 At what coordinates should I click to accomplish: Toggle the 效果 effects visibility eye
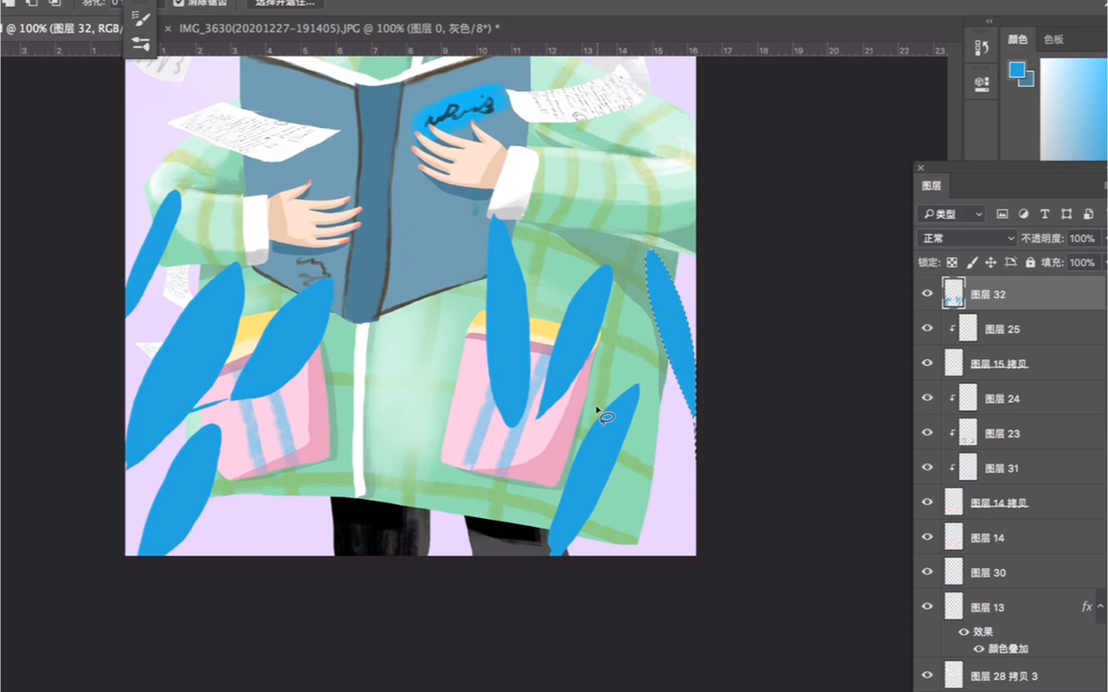pyautogui.click(x=963, y=632)
